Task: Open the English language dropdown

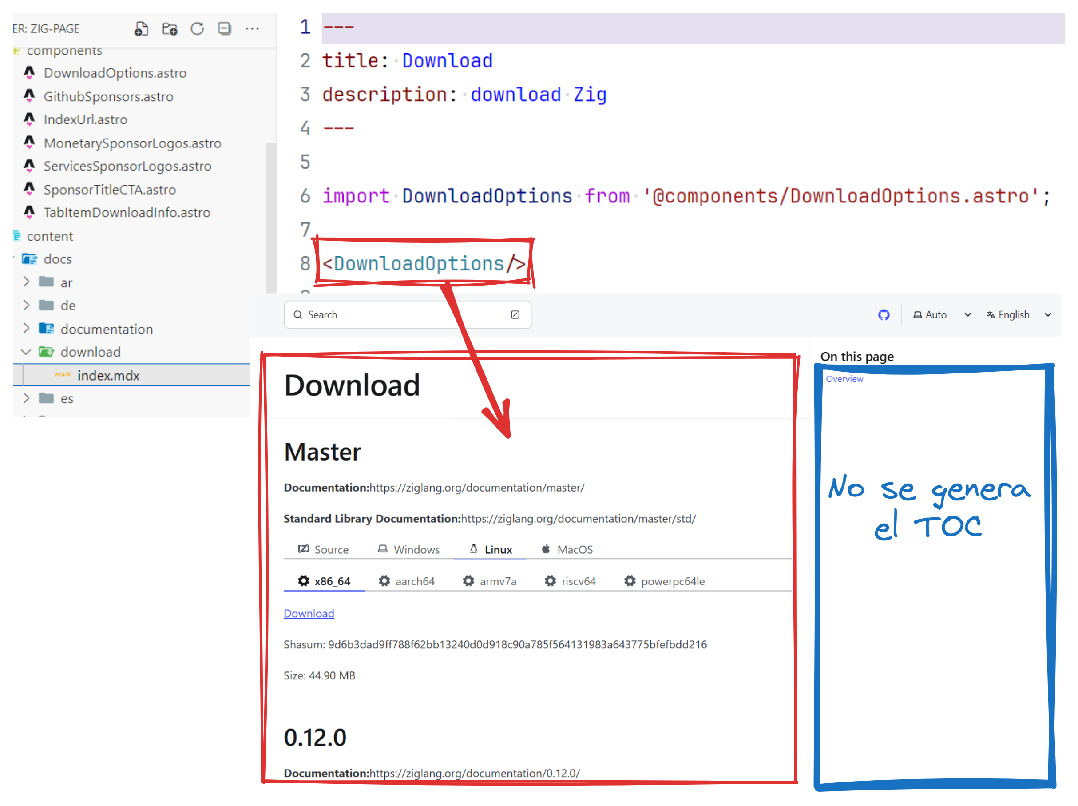Action: pyautogui.click(x=1019, y=315)
